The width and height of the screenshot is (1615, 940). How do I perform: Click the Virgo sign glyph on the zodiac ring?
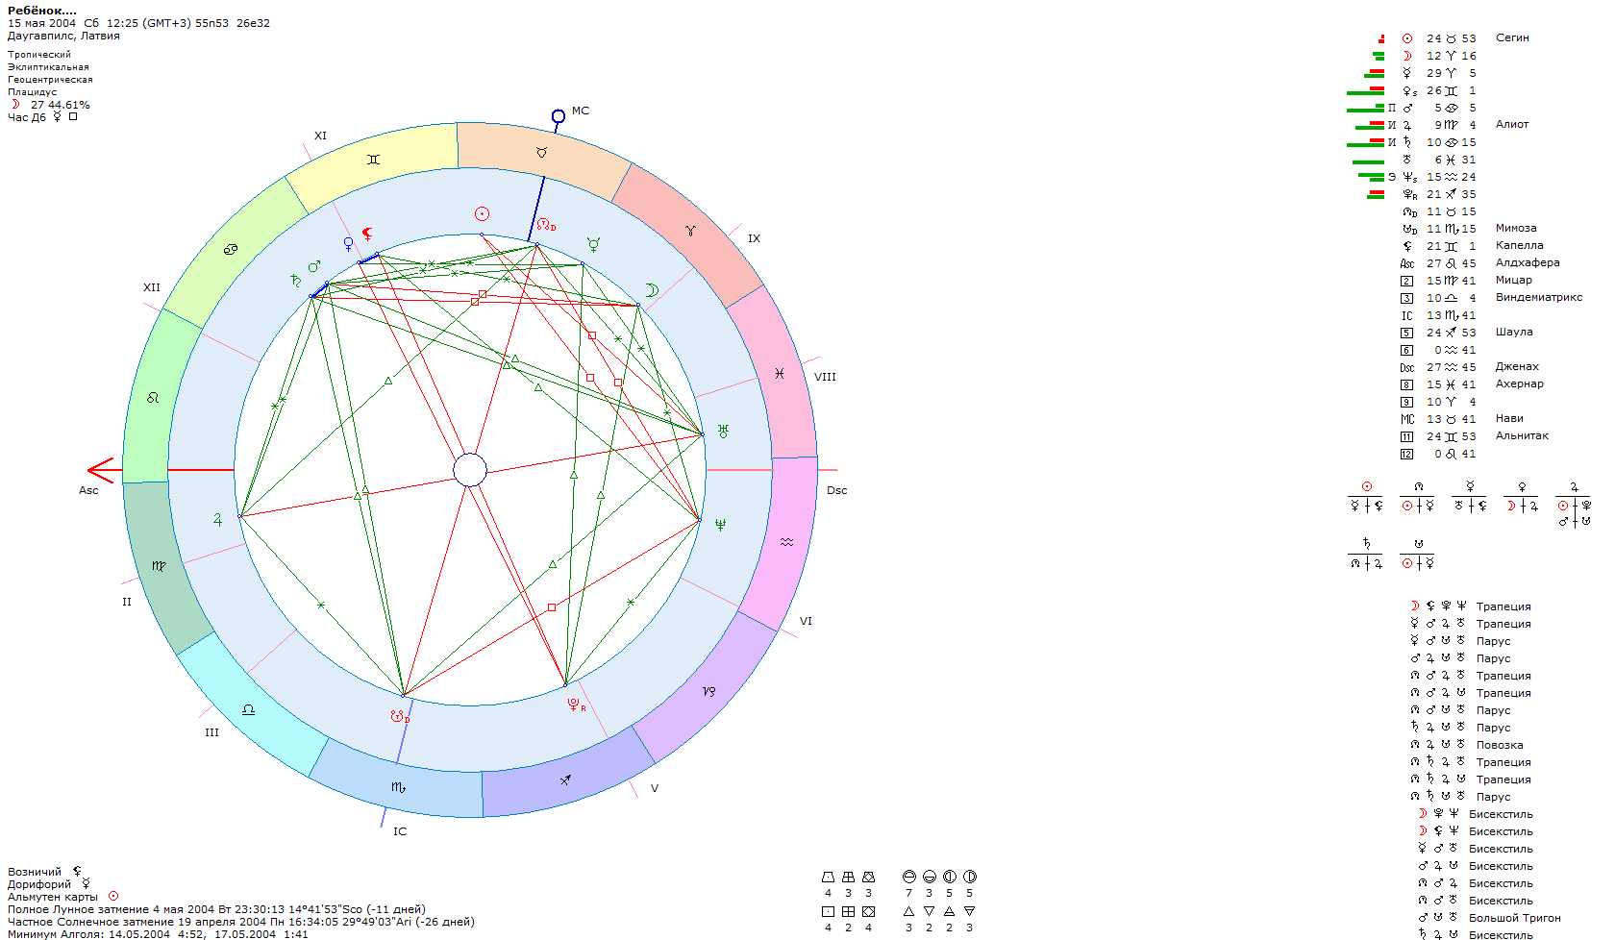[159, 566]
